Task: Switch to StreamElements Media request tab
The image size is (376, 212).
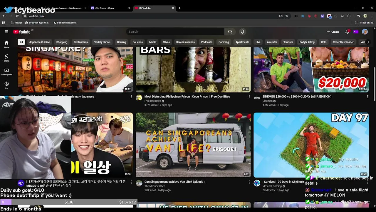Action: [x=66, y=8]
